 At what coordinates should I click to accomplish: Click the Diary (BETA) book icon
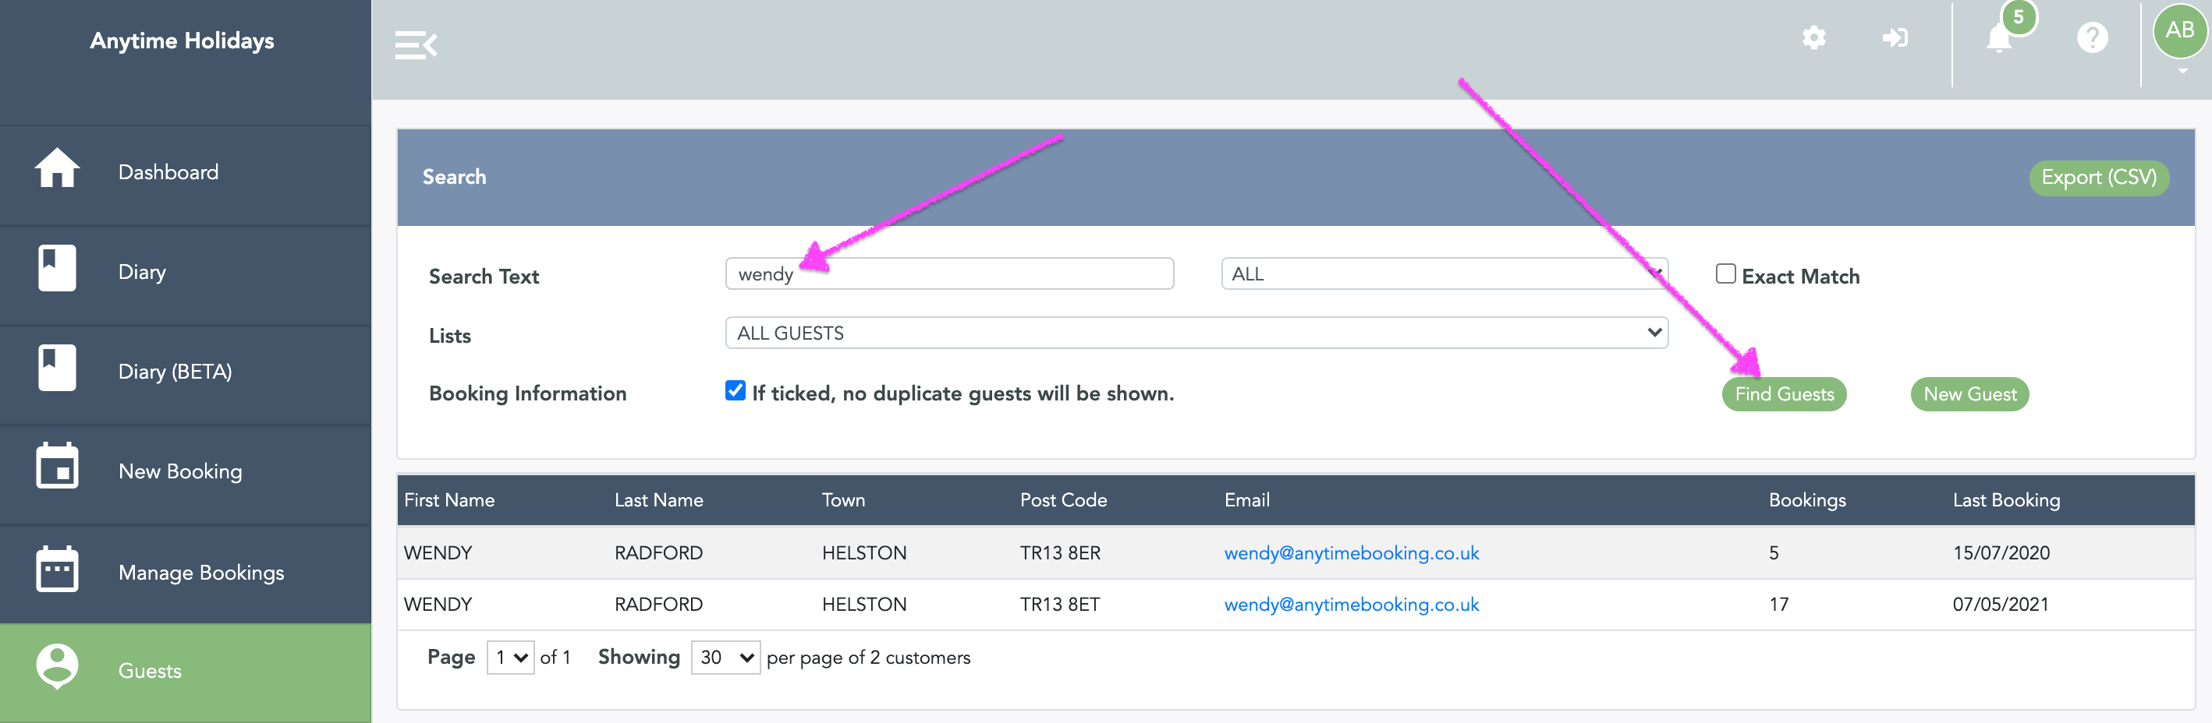tap(57, 368)
